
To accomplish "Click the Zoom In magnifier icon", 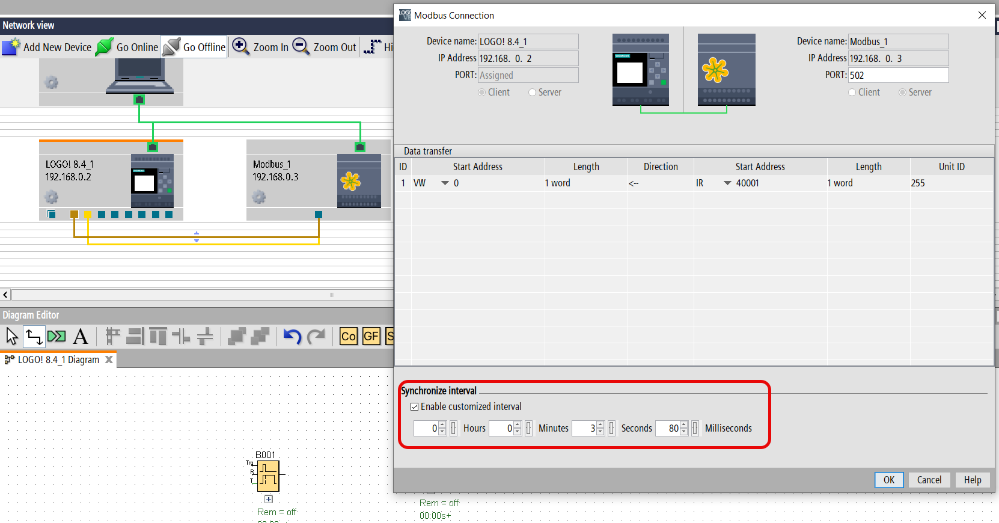I will pos(240,46).
